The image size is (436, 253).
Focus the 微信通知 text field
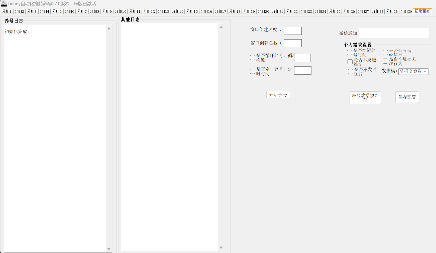(393, 33)
